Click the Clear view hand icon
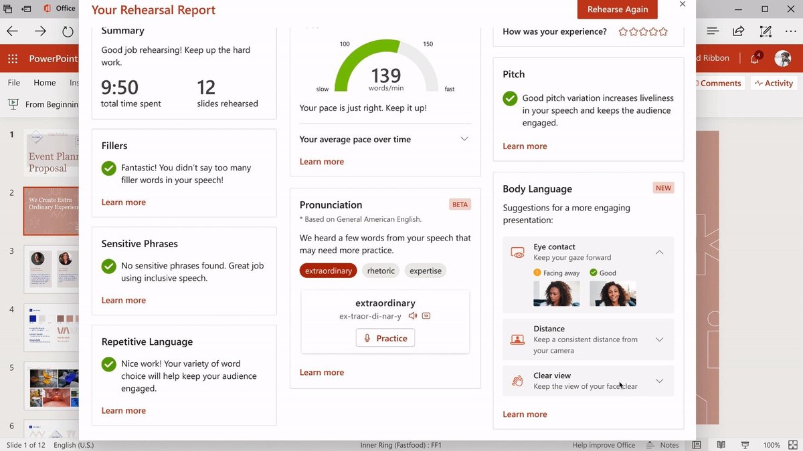Image resolution: width=803 pixels, height=451 pixels. coord(517,381)
